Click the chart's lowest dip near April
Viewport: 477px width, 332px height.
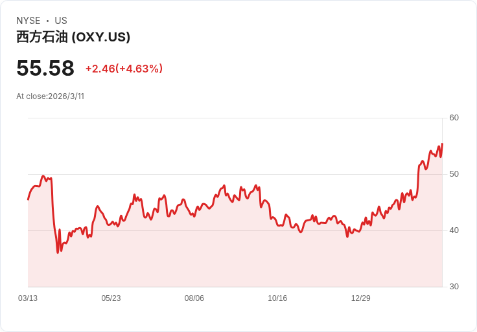click(x=58, y=252)
